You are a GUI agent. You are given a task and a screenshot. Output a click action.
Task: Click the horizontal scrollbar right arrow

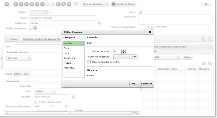pyautogui.click(x=138, y=113)
